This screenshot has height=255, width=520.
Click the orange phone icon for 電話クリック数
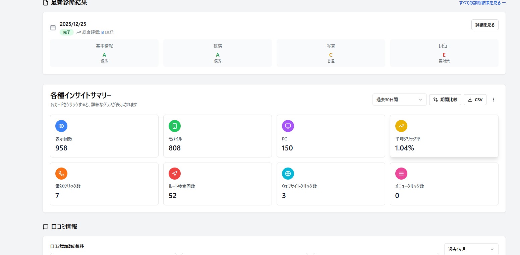(x=61, y=174)
